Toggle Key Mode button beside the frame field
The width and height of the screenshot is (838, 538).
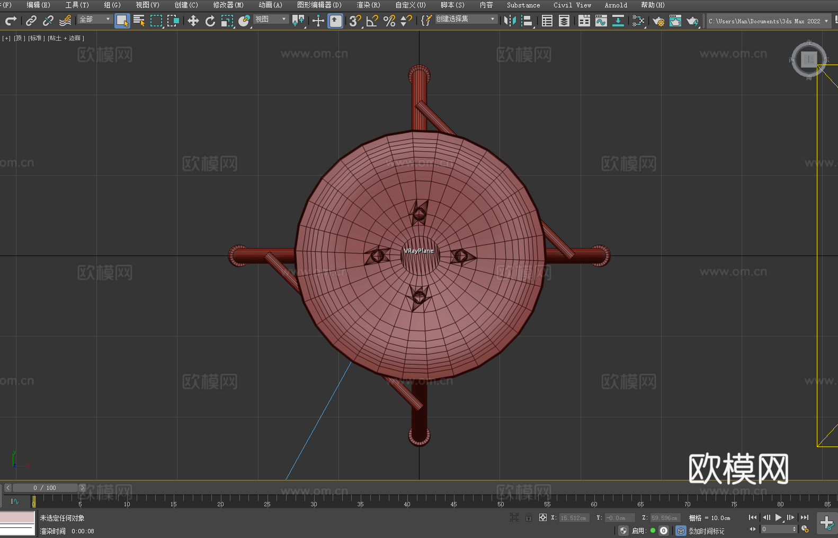[753, 529]
